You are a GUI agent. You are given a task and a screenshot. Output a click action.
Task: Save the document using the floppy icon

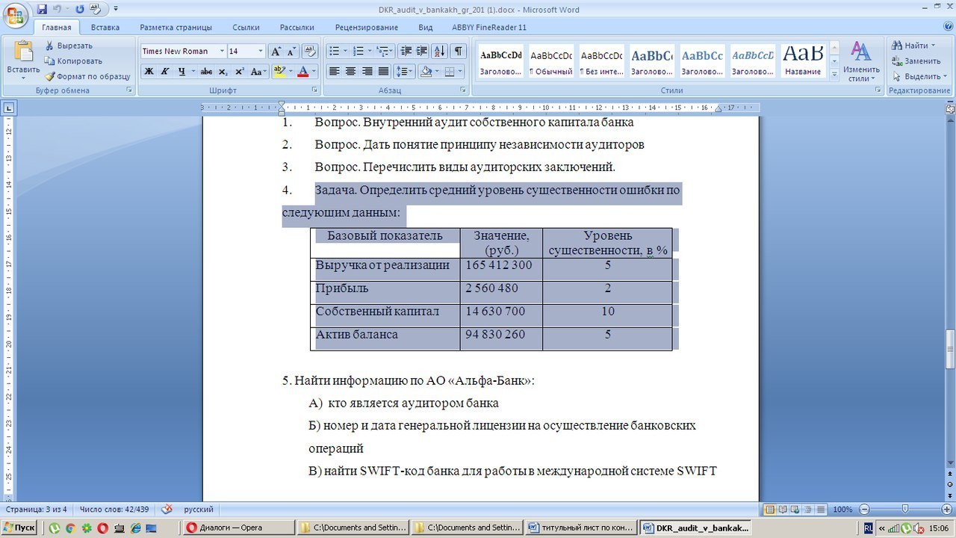coord(41,9)
